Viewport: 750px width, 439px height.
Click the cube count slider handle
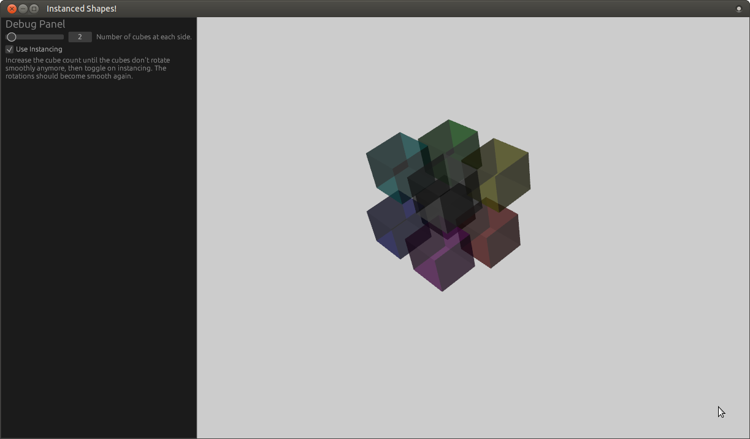[11, 37]
